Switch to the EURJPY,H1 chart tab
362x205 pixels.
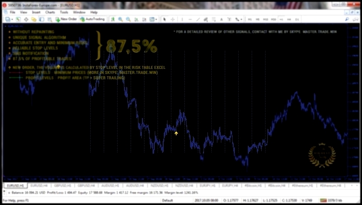point(207,185)
